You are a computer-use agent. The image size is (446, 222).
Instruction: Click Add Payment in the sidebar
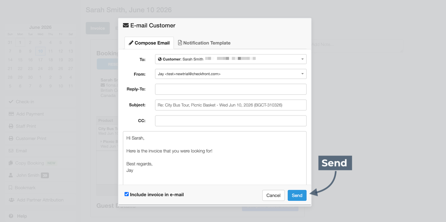point(41,114)
